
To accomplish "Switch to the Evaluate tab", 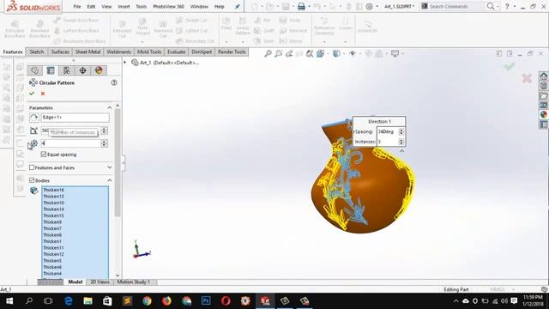I will pos(176,51).
